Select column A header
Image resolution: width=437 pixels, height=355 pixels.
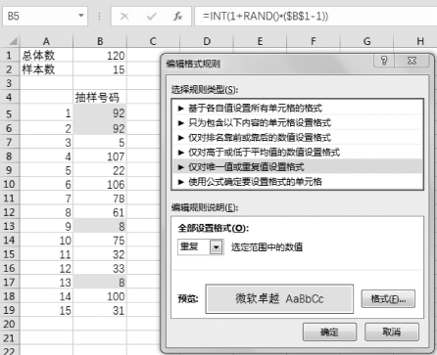point(46,41)
